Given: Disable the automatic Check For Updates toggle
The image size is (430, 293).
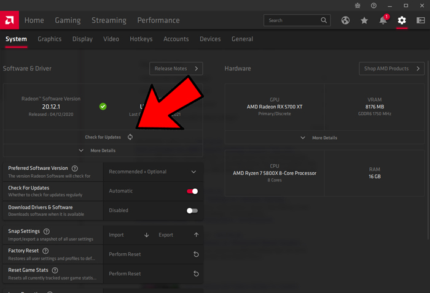Looking at the screenshot, I should (192, 191).
